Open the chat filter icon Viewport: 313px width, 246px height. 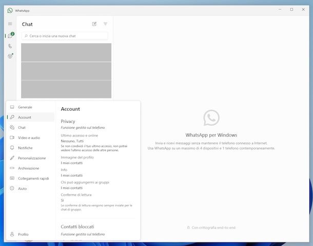(x=105, y=24)
